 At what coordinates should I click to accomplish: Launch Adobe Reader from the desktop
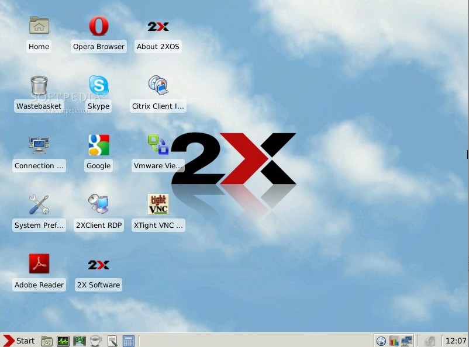tap(39, 263)
